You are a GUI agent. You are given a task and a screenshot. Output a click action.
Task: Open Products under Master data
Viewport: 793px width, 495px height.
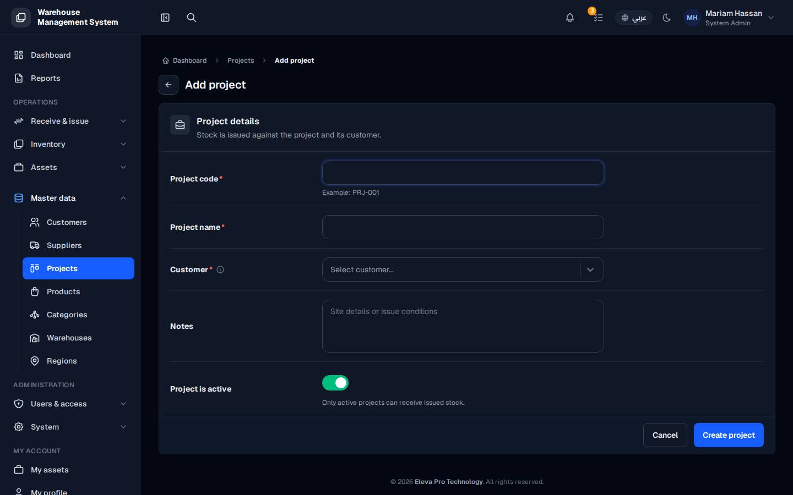point(78,291)
